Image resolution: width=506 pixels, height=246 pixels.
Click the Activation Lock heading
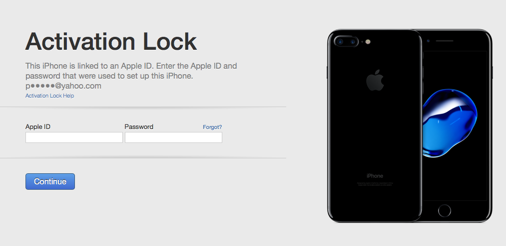click(111, 41)
